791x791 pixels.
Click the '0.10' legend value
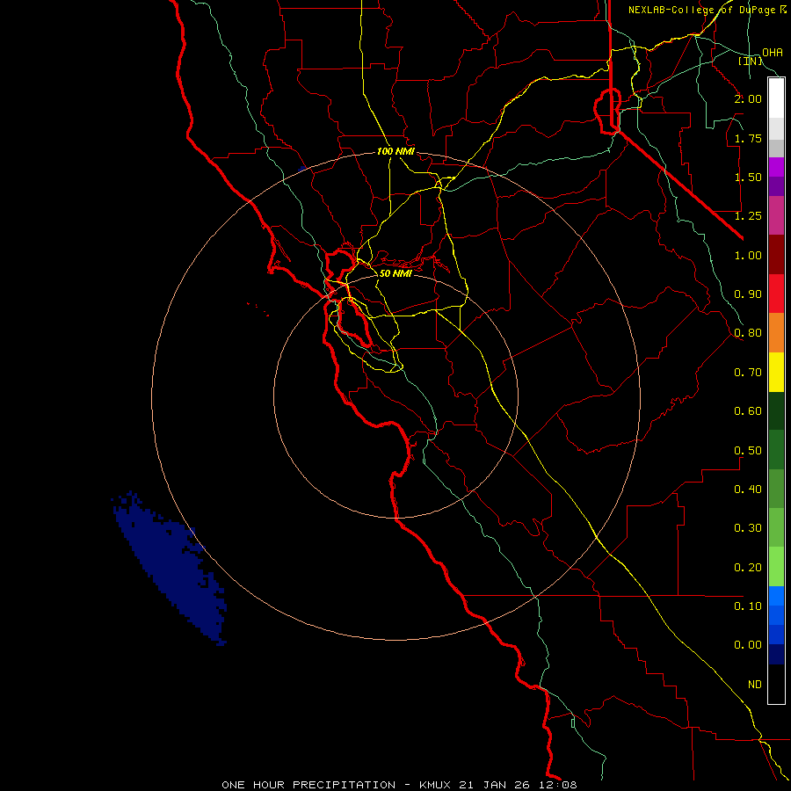[x=748, y=606]
